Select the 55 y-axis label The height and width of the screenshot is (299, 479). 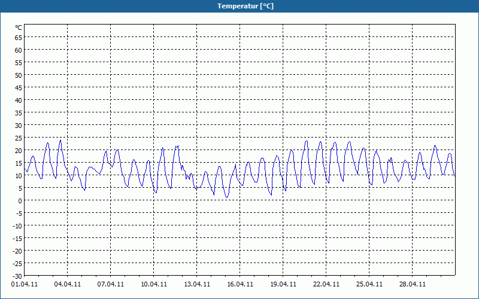19,63
